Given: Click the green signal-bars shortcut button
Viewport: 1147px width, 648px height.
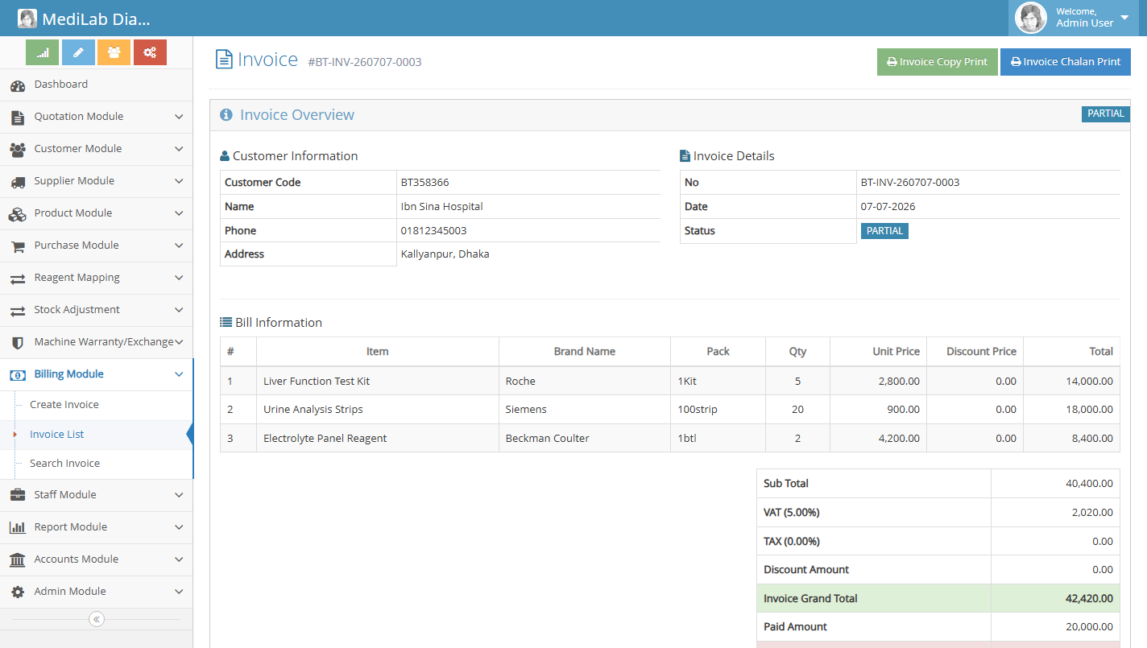Looking at the screenshot, I should pyautogui.click(x=42, y=52).
